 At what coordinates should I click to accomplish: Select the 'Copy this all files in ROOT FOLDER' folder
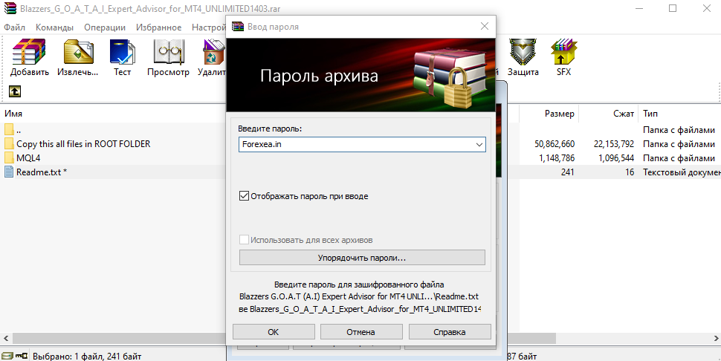83,144
